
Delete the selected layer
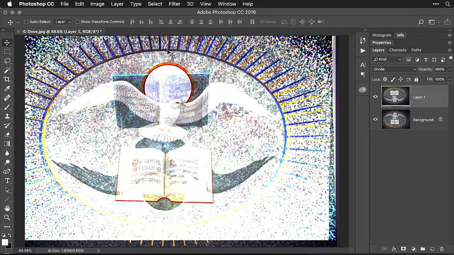(442, 249)
